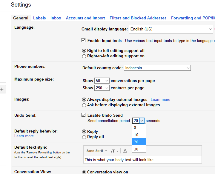Select Always display external images
The width and height of the screenshot is (215, 174).
click(84, 100)
